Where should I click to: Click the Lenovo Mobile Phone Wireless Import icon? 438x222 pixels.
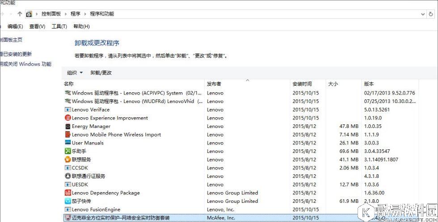pos(67,135)
